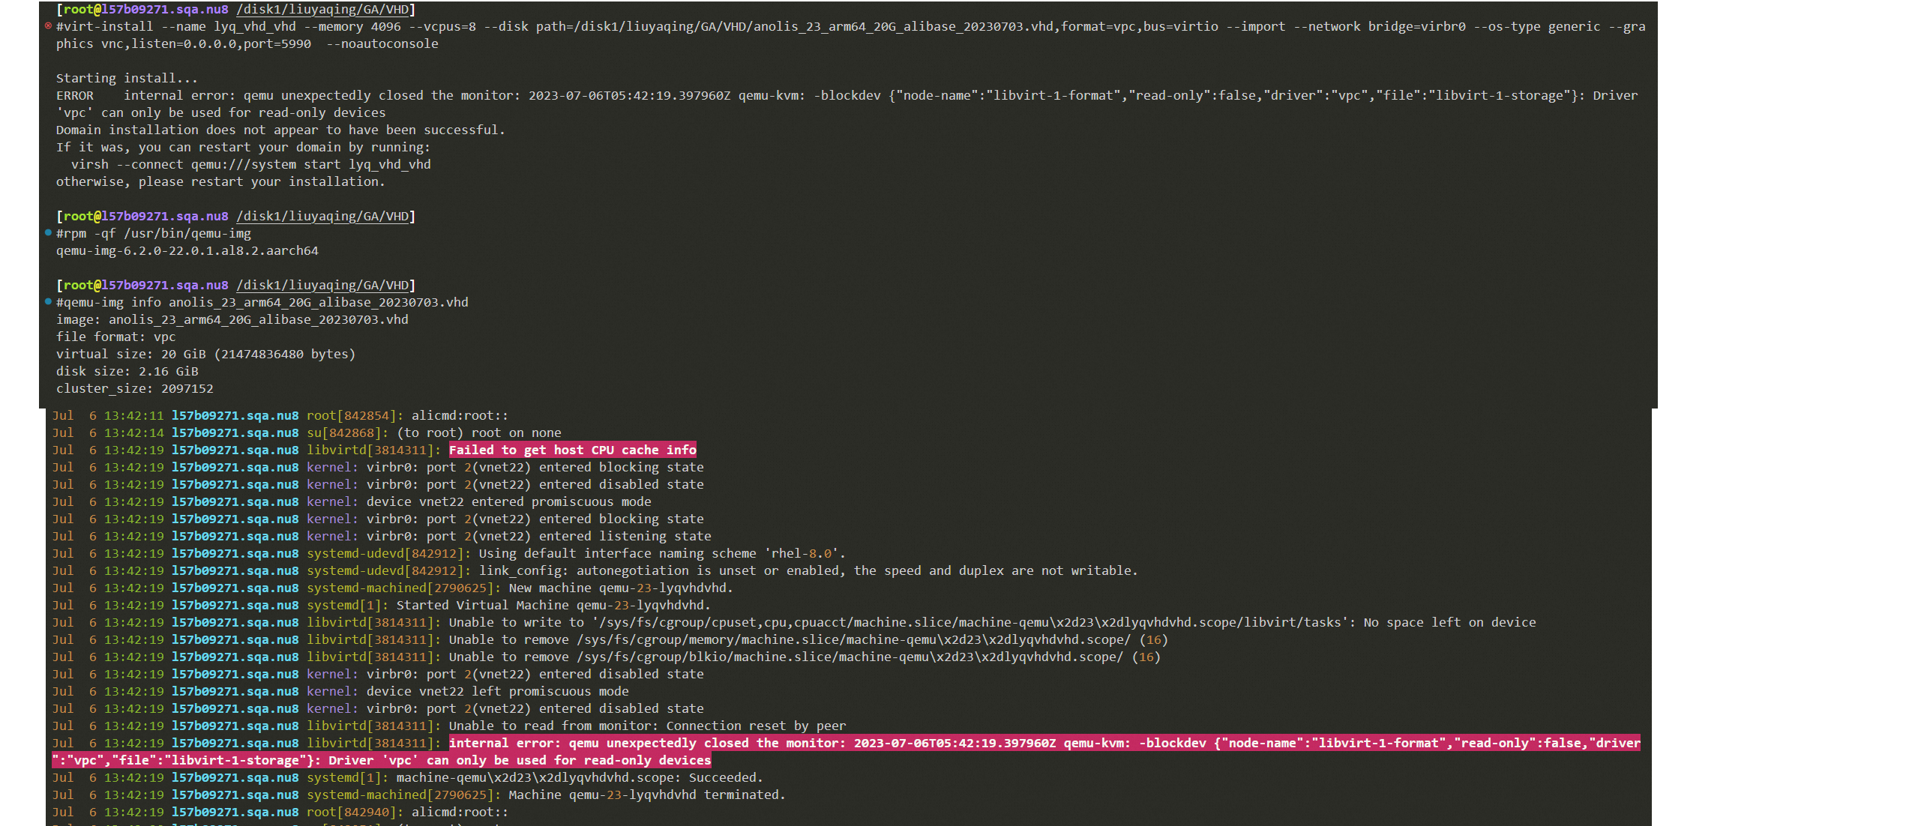Open the path link in the first shell prompt
This screenshot has height=826, width=1915.
[322, 10]
